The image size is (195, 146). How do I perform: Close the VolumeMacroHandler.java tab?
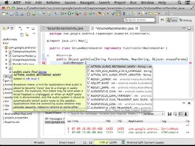point(137,28)
